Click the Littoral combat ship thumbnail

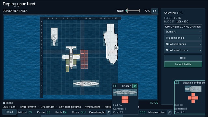193,89
